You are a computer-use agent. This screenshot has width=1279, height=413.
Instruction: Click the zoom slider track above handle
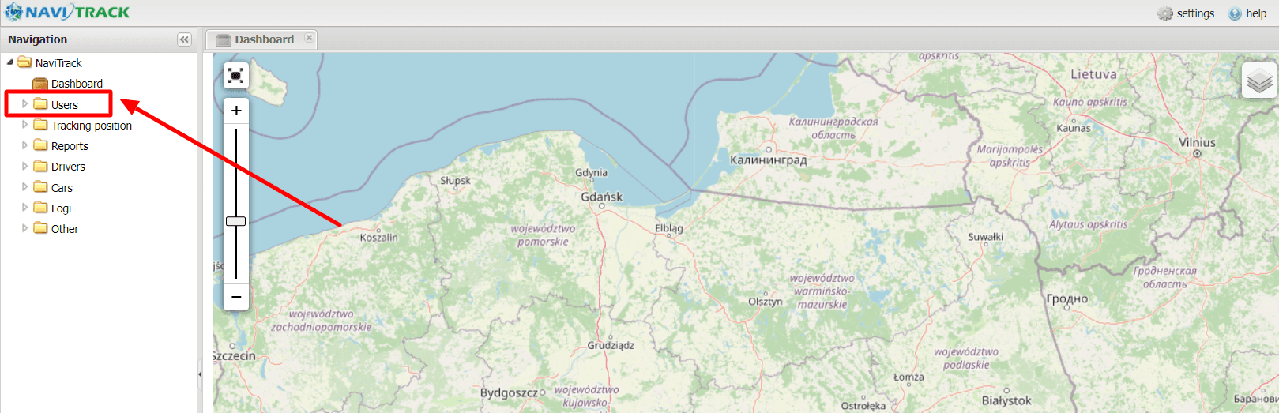pyautogui.click(x=236, y=172)
